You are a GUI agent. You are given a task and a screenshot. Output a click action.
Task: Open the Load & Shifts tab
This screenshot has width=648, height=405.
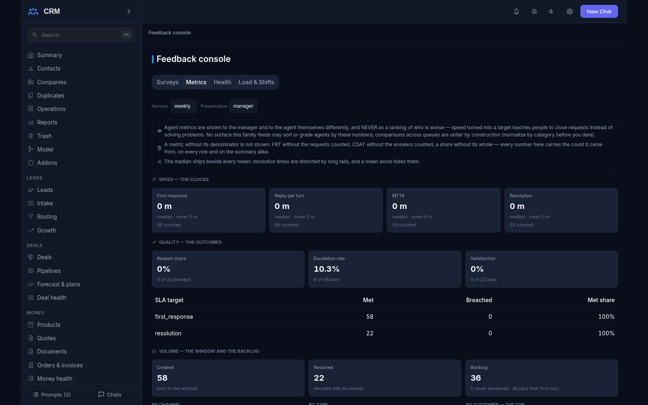tap(256, 82)
